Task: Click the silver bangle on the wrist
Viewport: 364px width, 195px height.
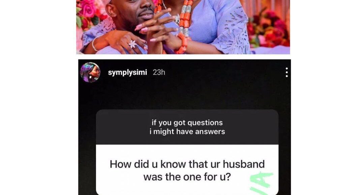Action: click(x=94, y=44)
